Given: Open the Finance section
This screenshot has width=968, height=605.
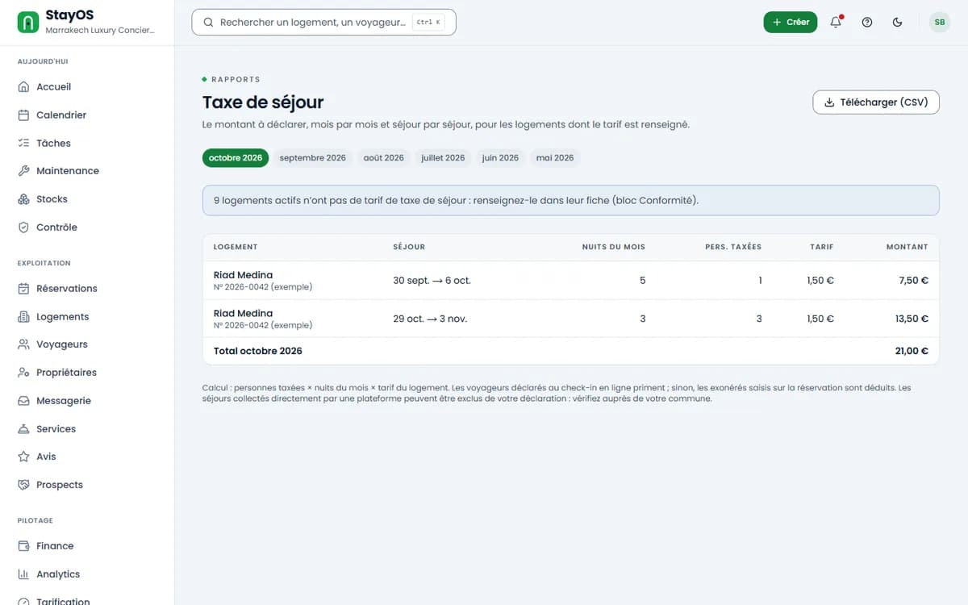Looking at the screenshot, I should 55,546.
